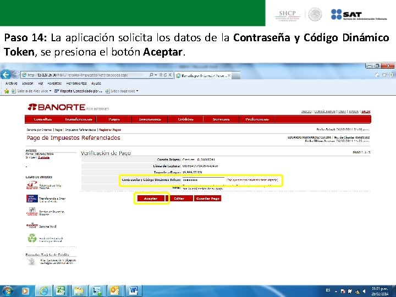Open the Créditos tab

pyautogui.click(x=186, y=119)
